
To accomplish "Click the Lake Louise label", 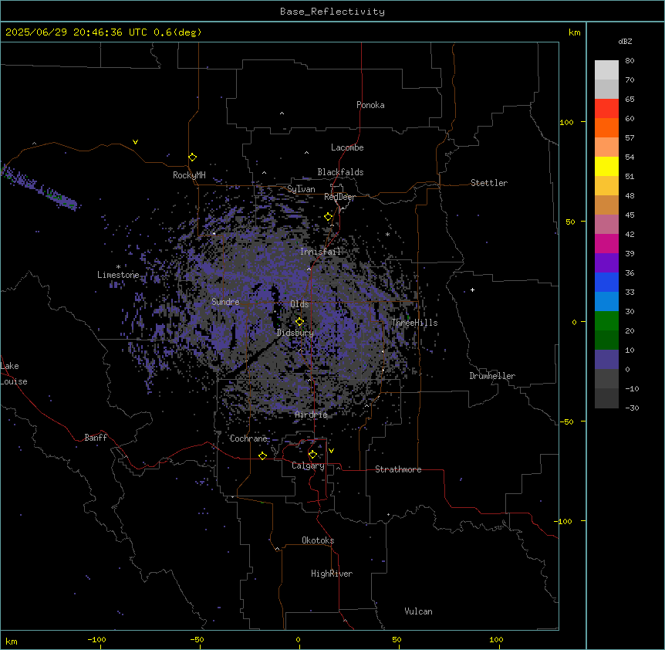I will click(x=13, y=374).
